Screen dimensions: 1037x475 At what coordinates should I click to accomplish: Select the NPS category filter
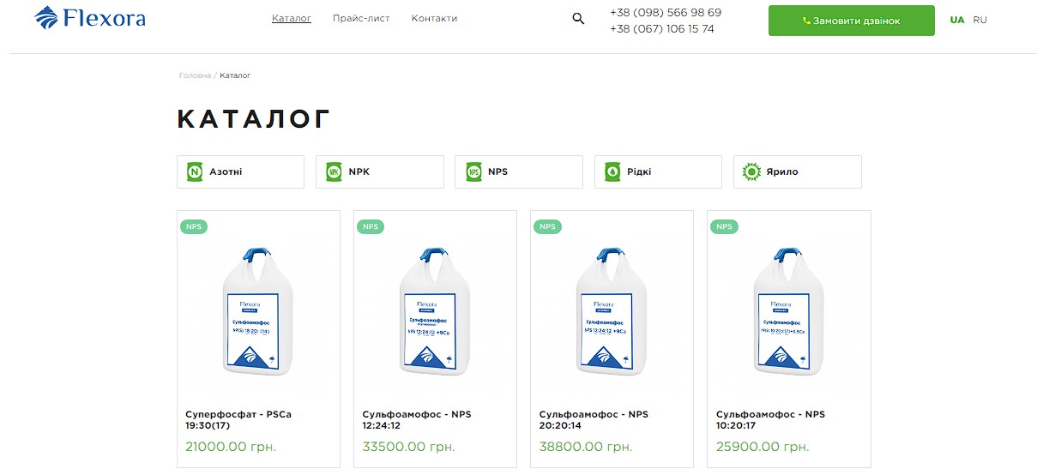pos(519,171)
